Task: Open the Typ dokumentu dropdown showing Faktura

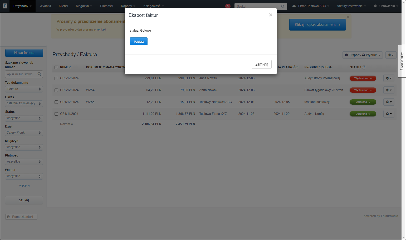Action: pos(24,89)
